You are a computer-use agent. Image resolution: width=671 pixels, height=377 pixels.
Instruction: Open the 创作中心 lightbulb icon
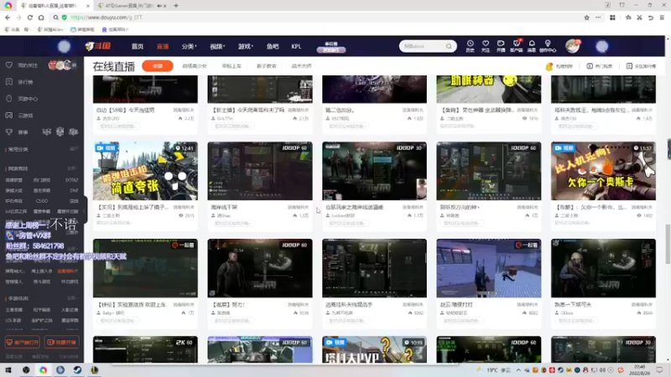pos(548,46)
